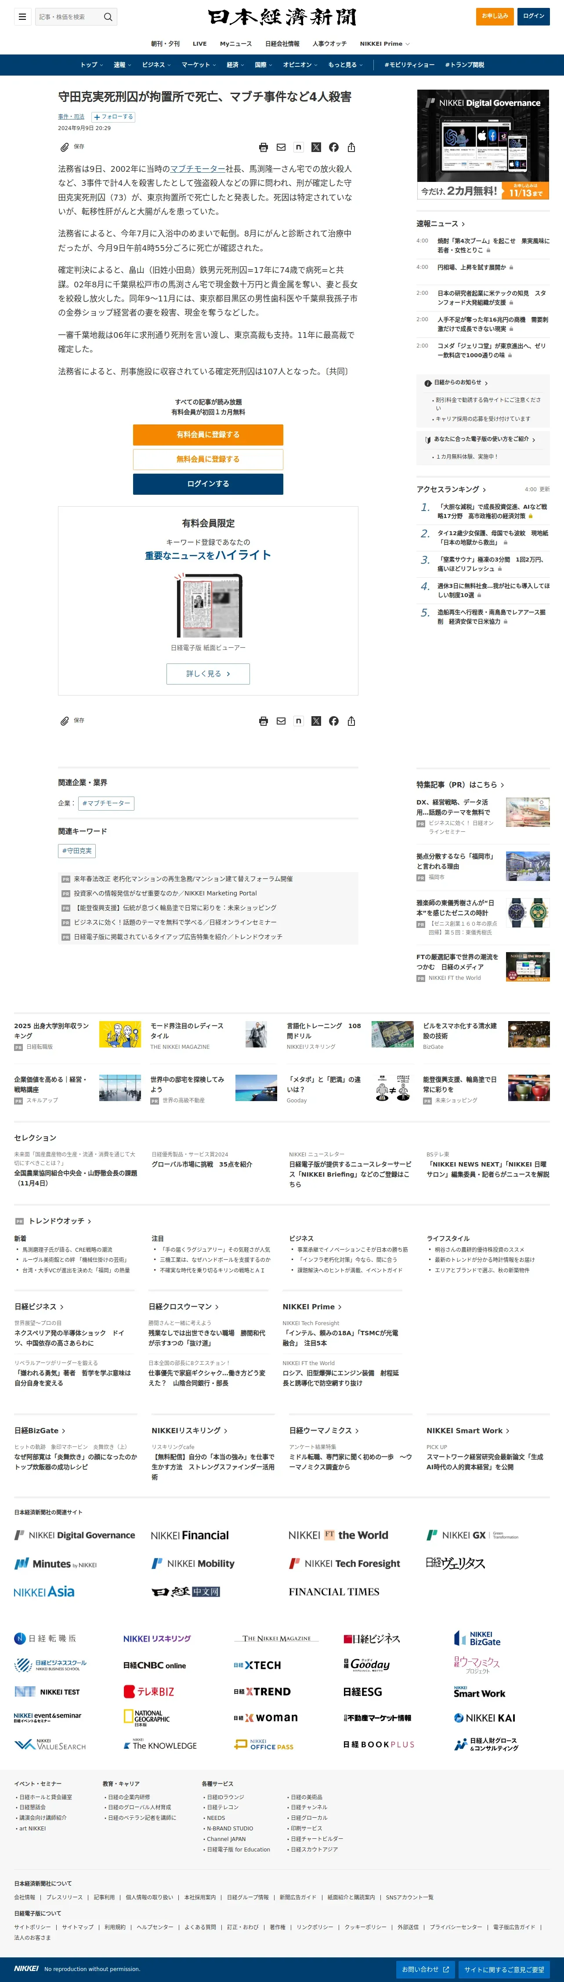Click the paperclip 保存 icon under the article date
564x1982 pixels.
(x=65, y=146)
